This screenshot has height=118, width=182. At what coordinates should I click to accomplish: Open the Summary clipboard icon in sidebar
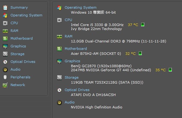point(5,8)
